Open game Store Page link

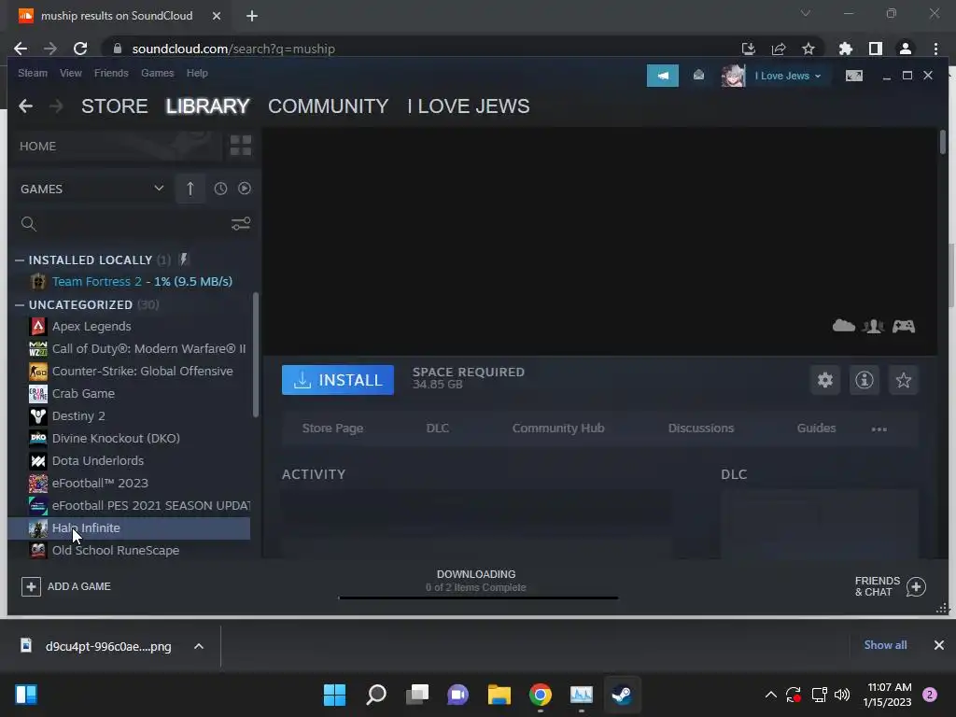[x=333, y=428]
